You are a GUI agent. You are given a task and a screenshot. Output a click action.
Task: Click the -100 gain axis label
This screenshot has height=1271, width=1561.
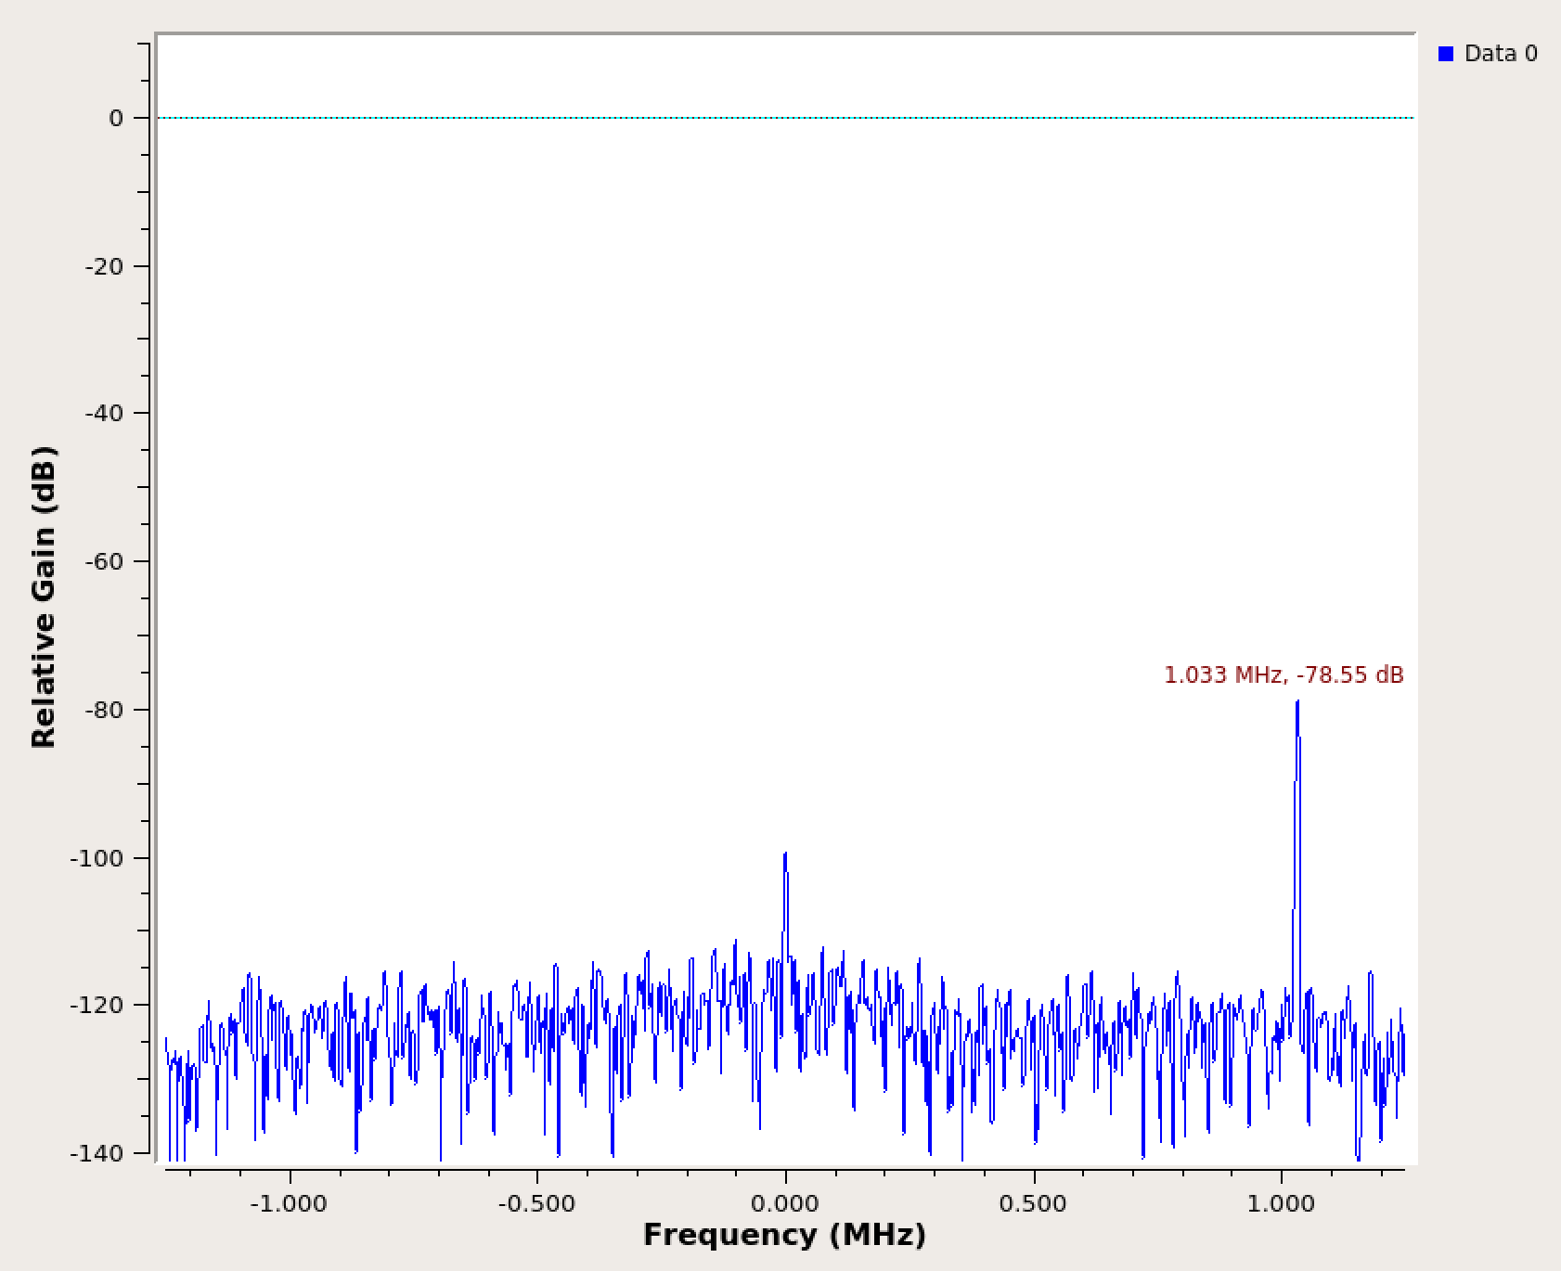(97, 858)
